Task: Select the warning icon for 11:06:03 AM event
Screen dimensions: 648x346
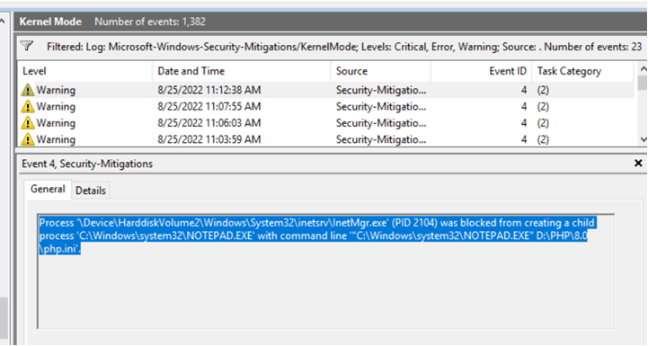Action: (x=28, y=123)
